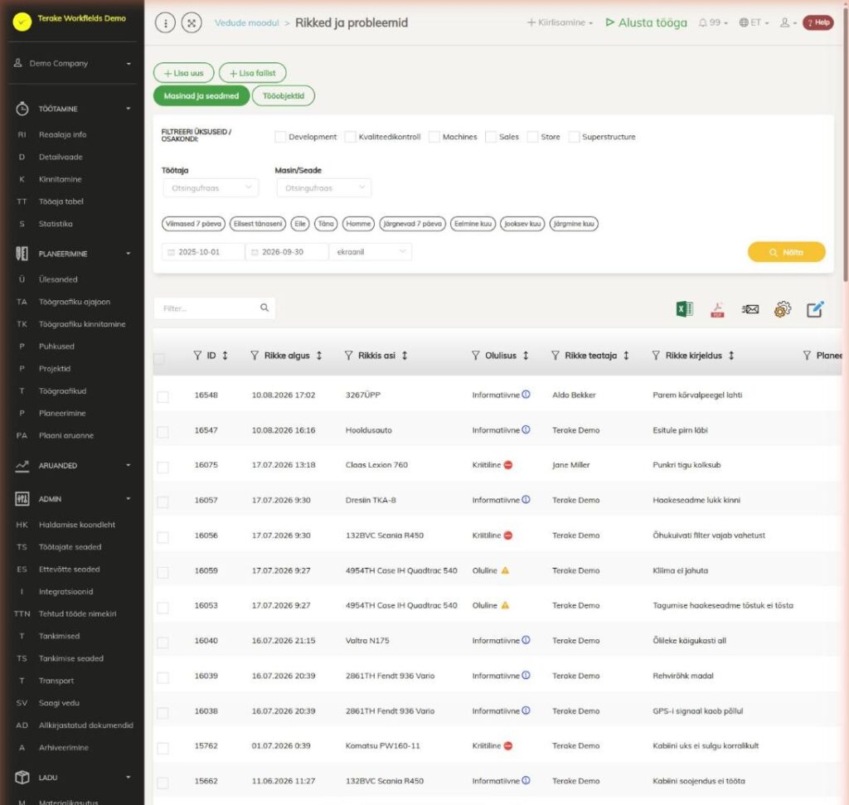Click the start date field 2025-10-01

(203, 252)
